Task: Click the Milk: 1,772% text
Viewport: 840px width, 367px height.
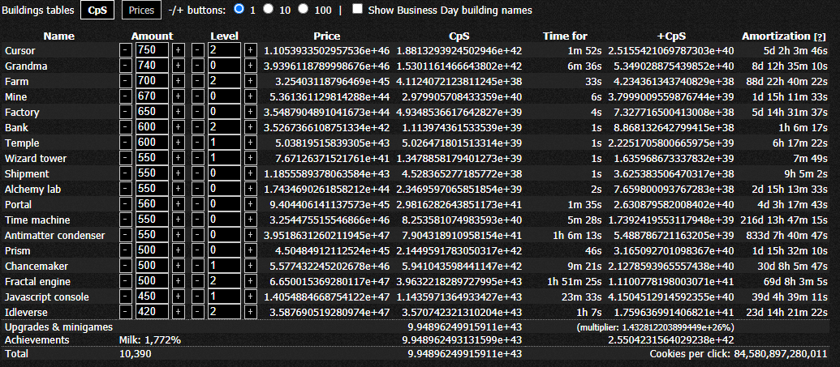Action: 149,340
